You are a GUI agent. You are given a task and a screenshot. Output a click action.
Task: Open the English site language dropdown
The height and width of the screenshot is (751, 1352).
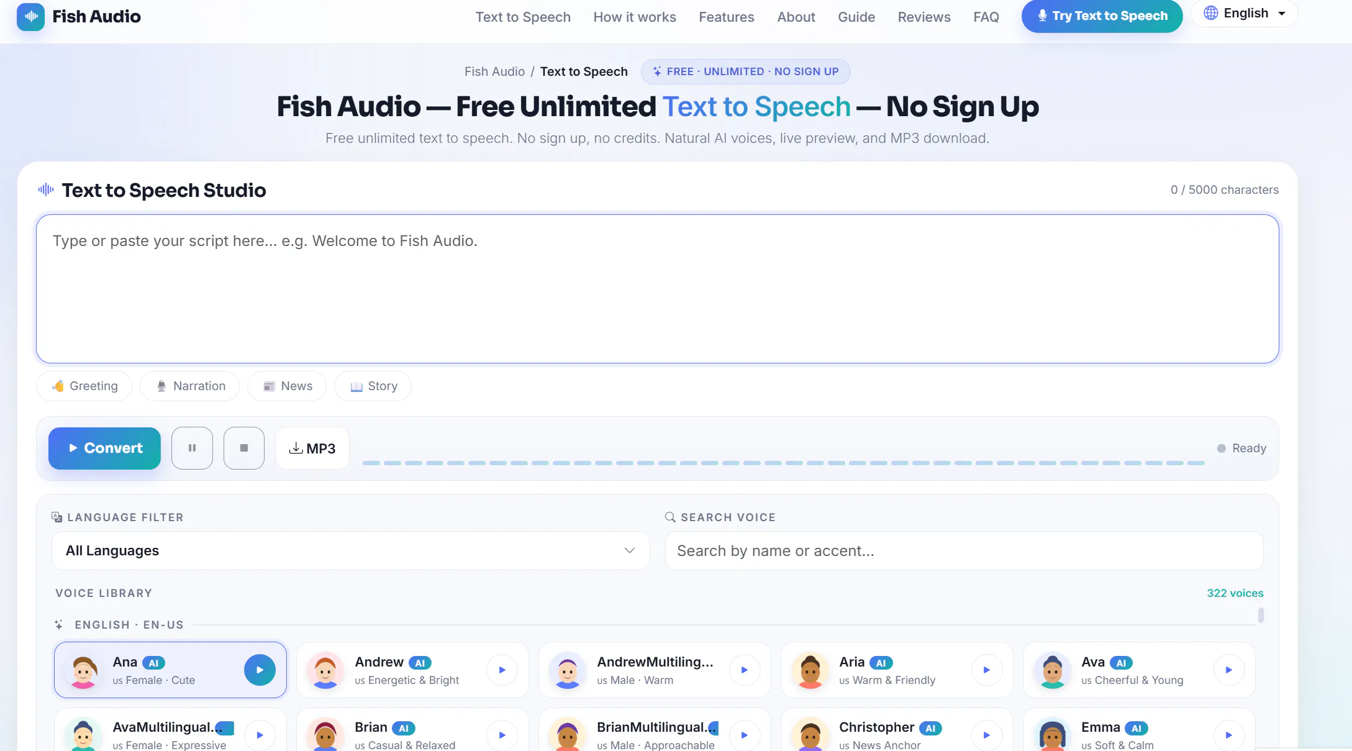1244,13
